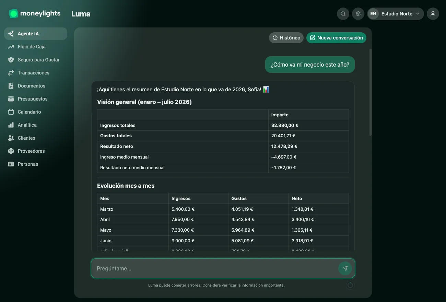This screenshot has width=446, height=302.
Task: Click the Neto column header
Action: point(297,198)
